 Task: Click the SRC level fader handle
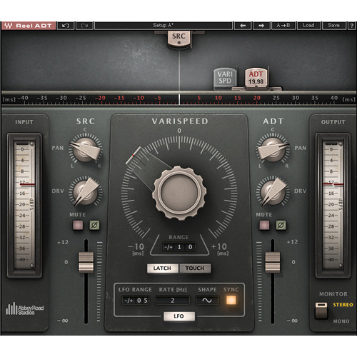coord(86,262)
